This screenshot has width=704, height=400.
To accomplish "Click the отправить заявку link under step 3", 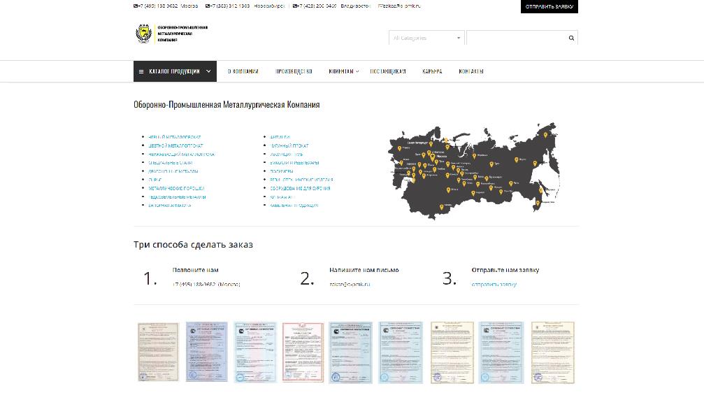I will coord(494,285).
